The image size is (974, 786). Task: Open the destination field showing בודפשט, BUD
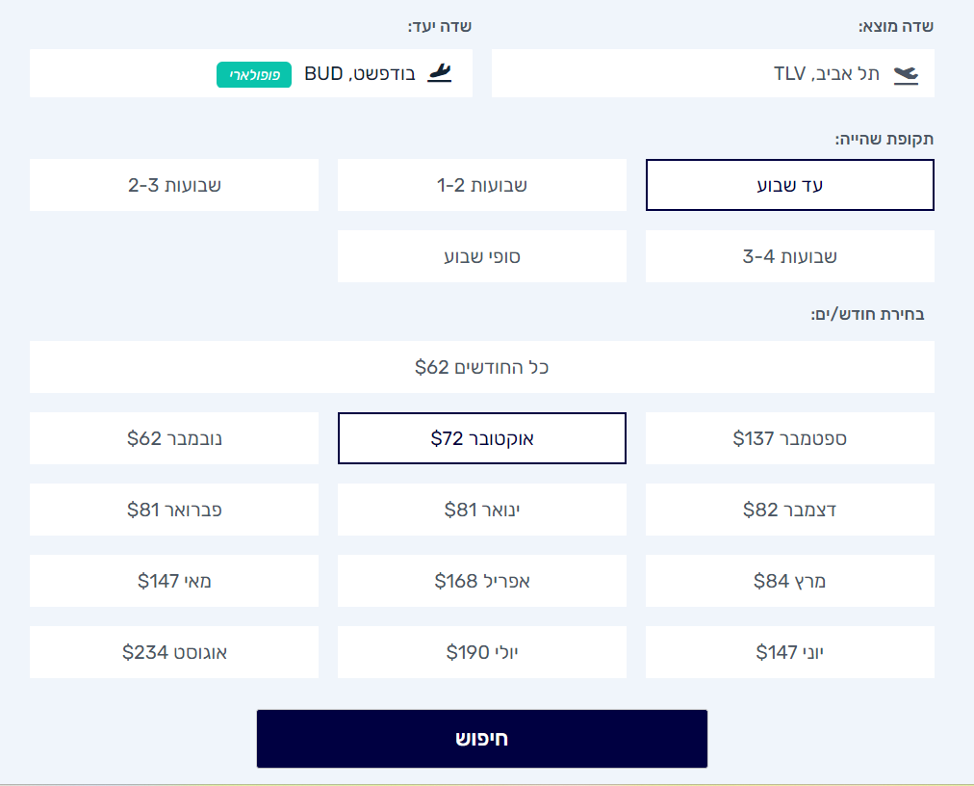251,73
